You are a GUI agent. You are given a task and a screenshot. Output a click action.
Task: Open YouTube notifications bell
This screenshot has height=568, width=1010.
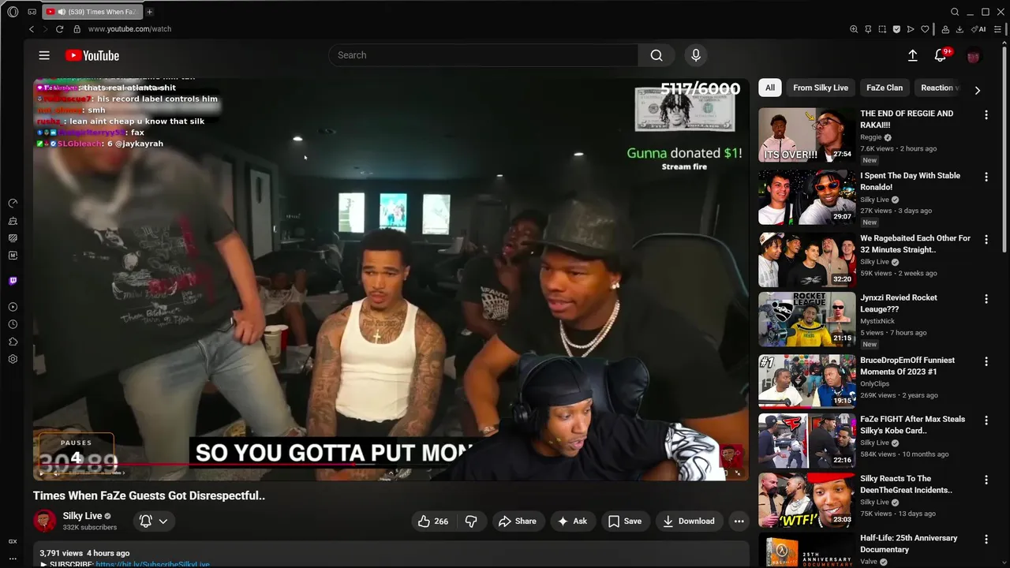click(x=941, y=55)
